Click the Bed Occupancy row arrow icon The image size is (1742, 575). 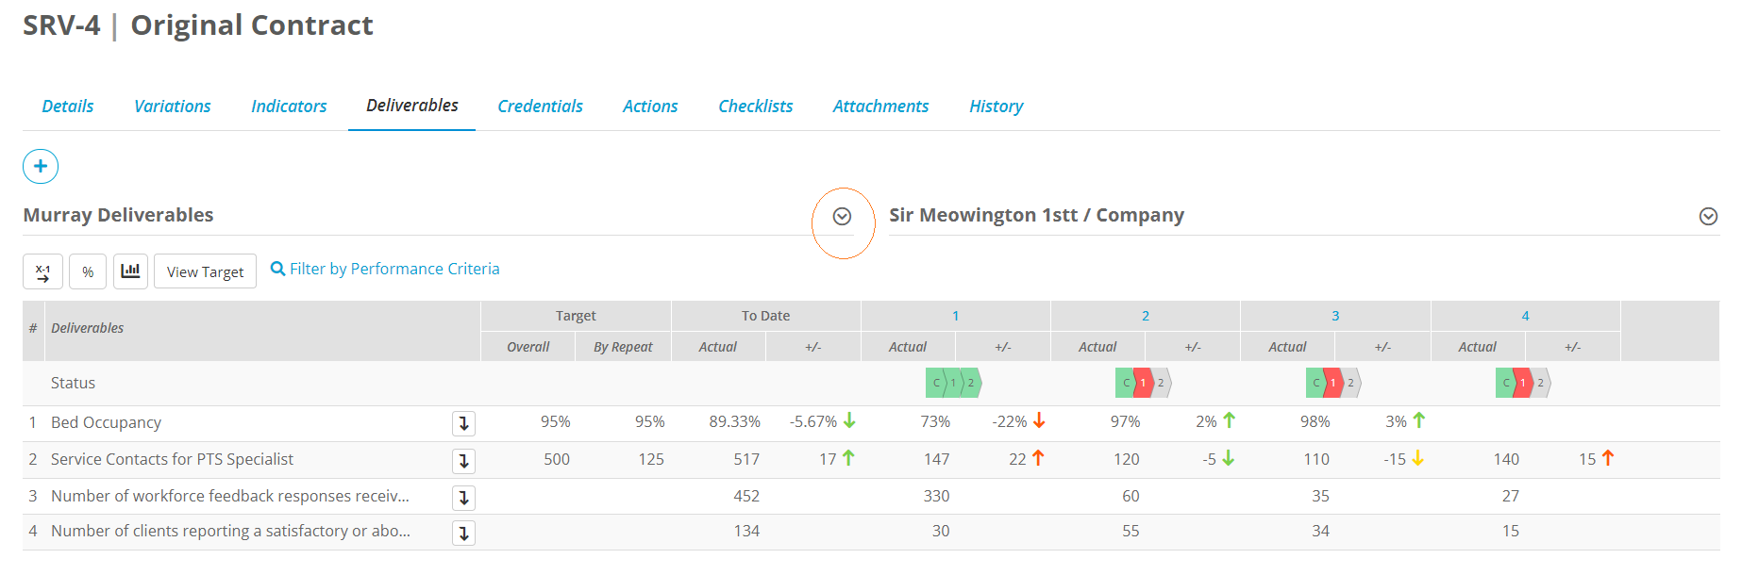(463, 423)
